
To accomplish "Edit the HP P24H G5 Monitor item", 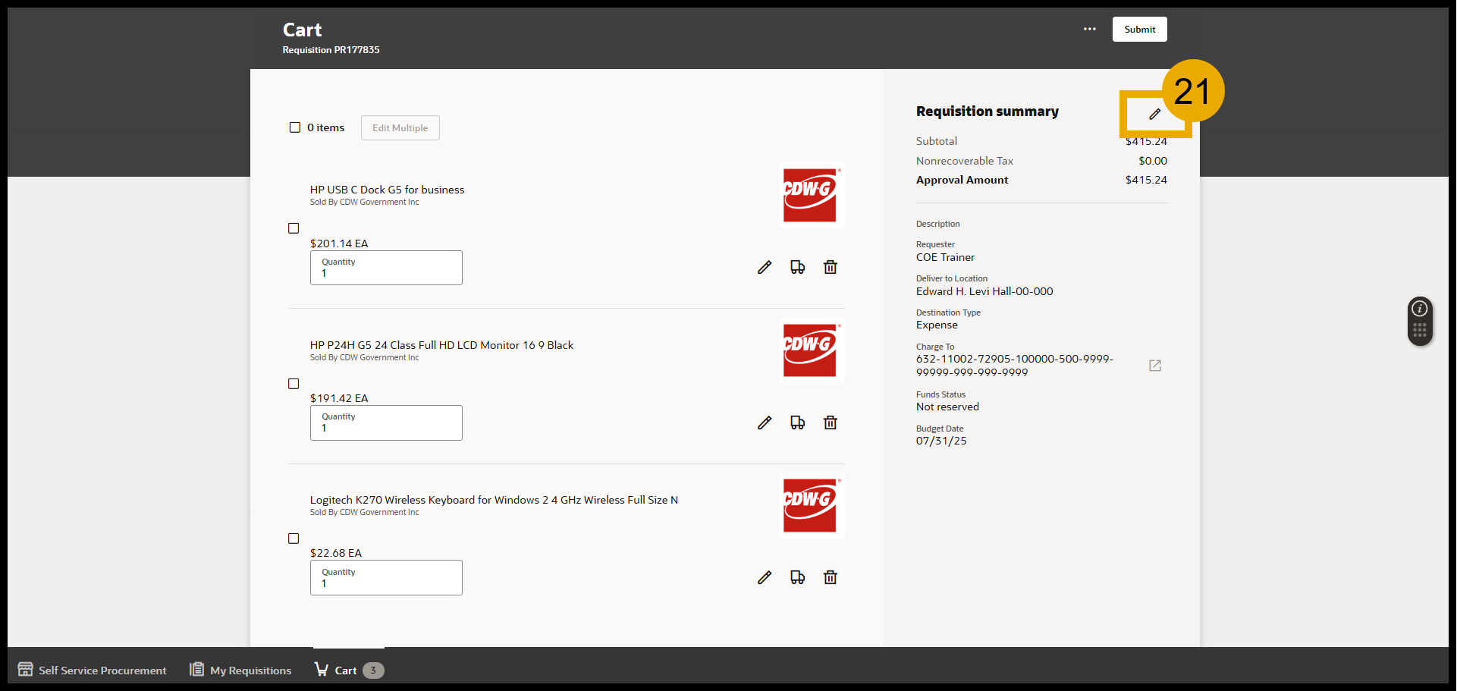I will pyautogui.click(x=765, y=422).
